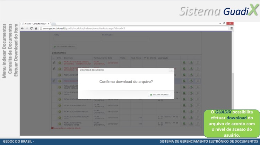260x145 pixels.
Task: Click the Descrição column header
Action: [x=68, y=58]
